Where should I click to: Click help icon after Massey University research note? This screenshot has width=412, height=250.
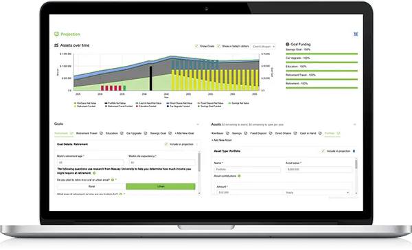(94, 173)
